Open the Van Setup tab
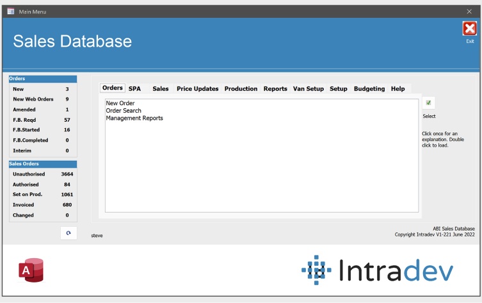The image size is (482, 303). click(x=308, y=89)
